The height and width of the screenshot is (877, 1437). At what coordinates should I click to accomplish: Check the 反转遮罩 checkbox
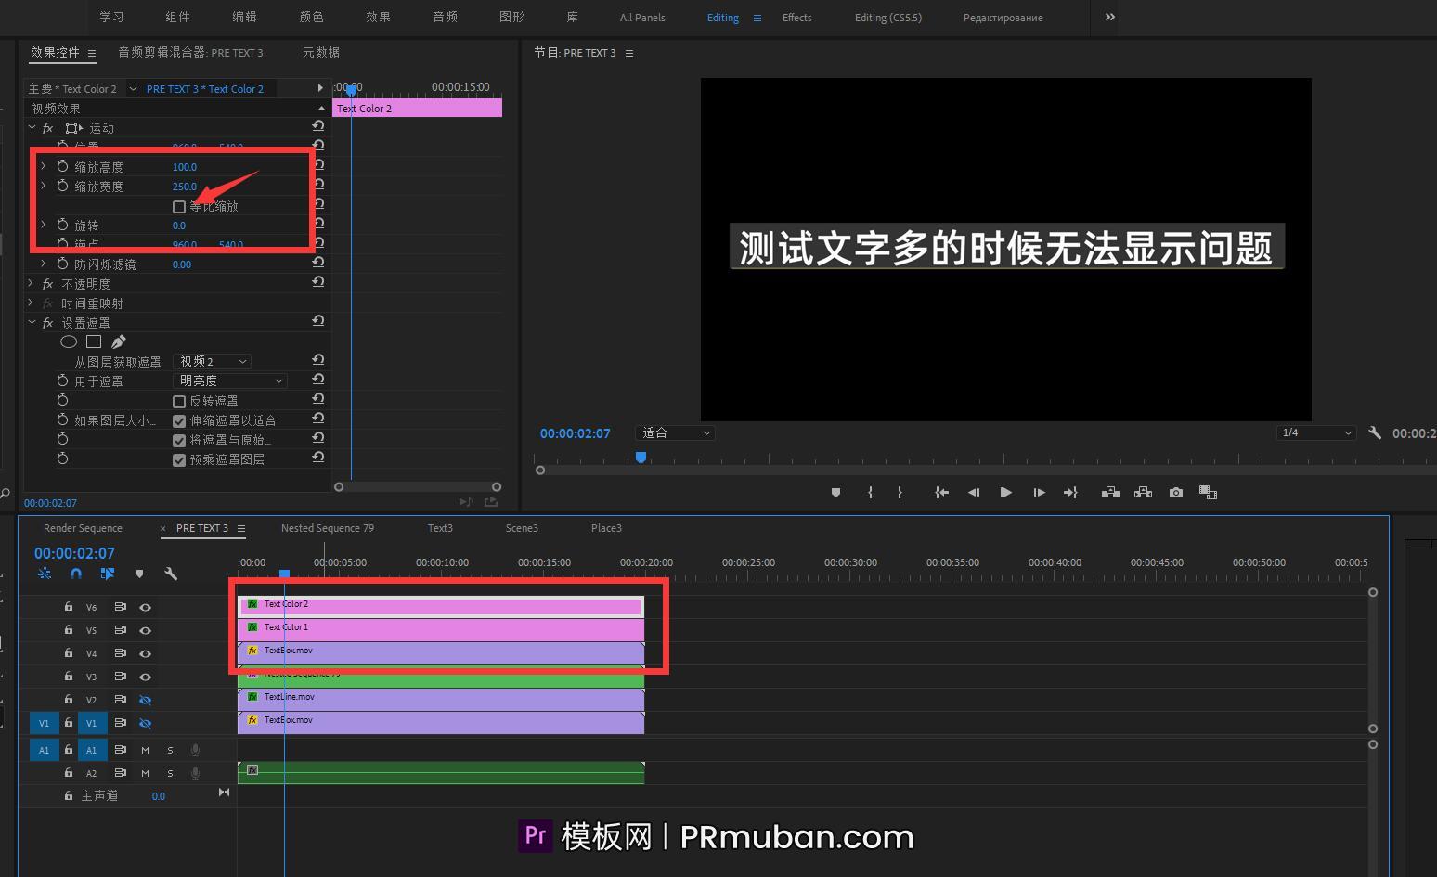click(179, 400)
